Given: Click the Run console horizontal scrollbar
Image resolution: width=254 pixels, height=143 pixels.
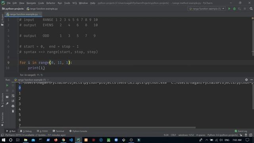Looking at the screenshot, I should pos(107,128).
